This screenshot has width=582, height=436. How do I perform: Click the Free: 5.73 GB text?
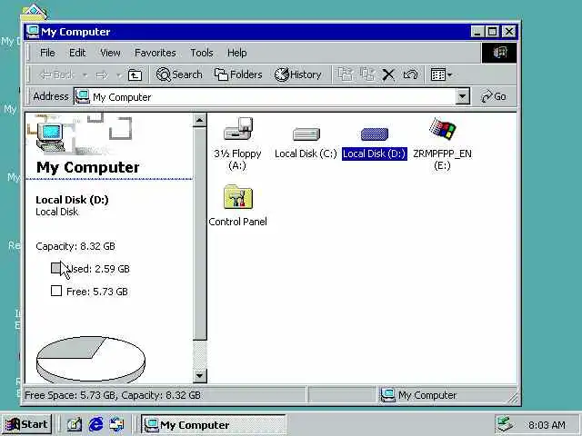click(x=97, y=292)
